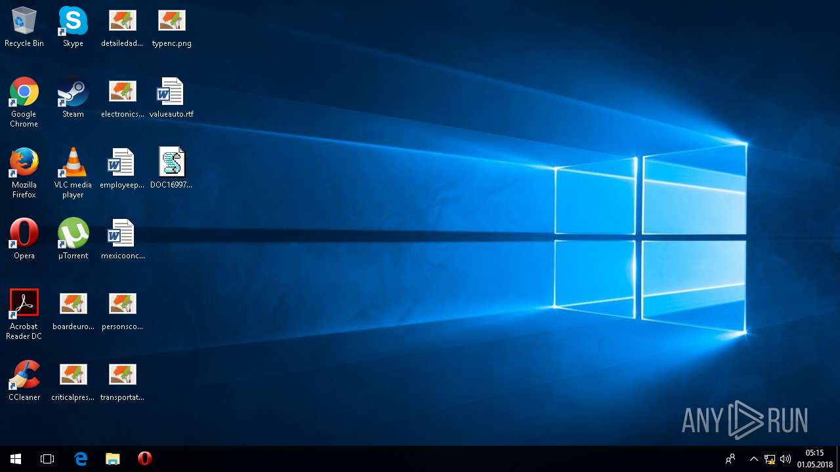Select Mozilla Firefox shortcut icon
840x472 pixels.
click(24, 173)
